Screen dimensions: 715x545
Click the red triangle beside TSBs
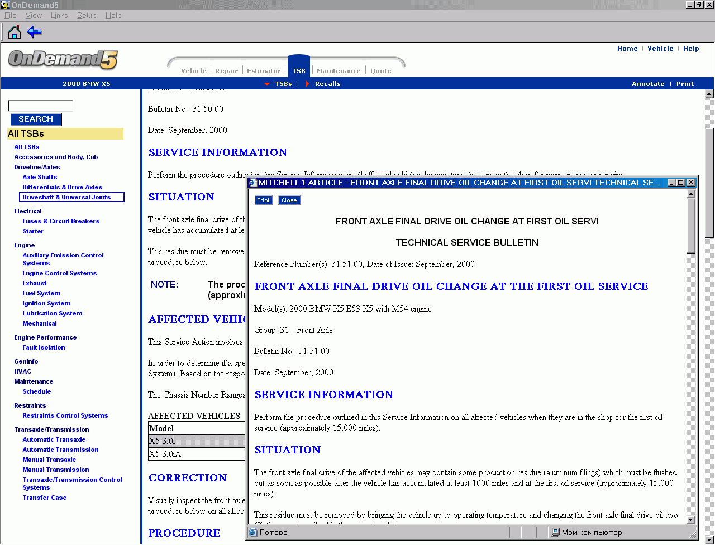(267, 84)
